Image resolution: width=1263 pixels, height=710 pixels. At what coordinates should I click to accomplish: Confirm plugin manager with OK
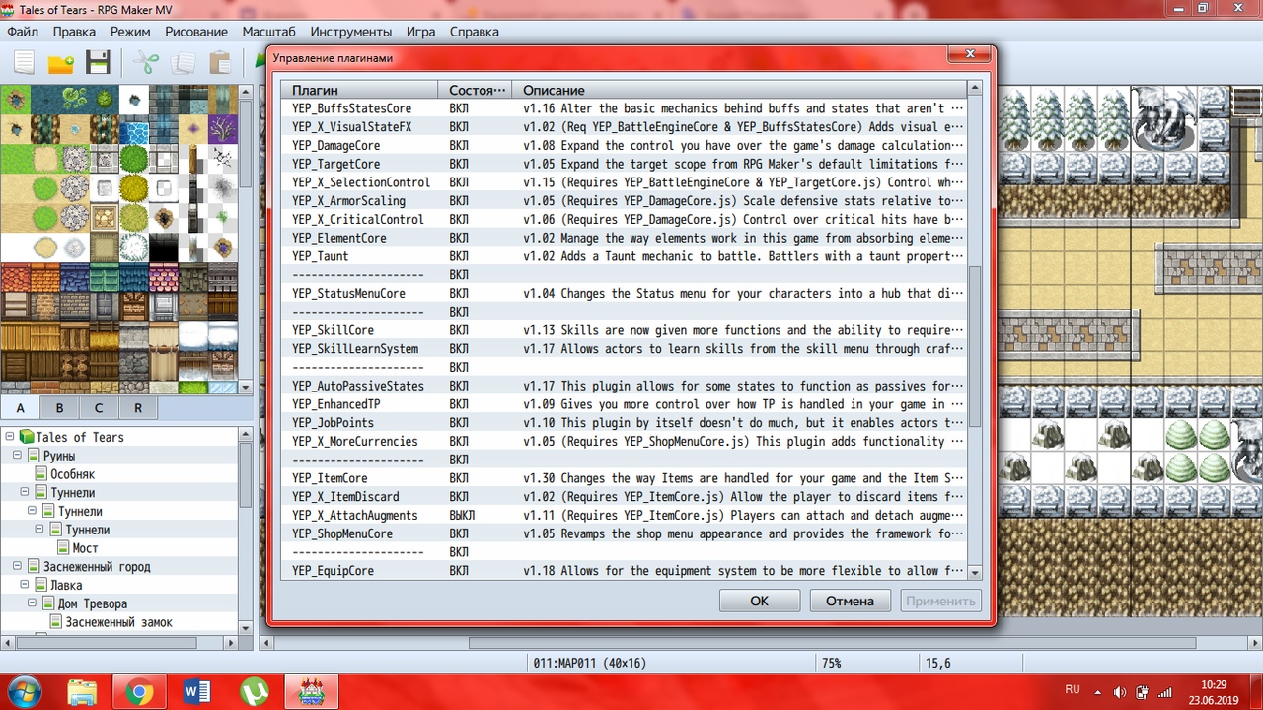coord(759,601)
